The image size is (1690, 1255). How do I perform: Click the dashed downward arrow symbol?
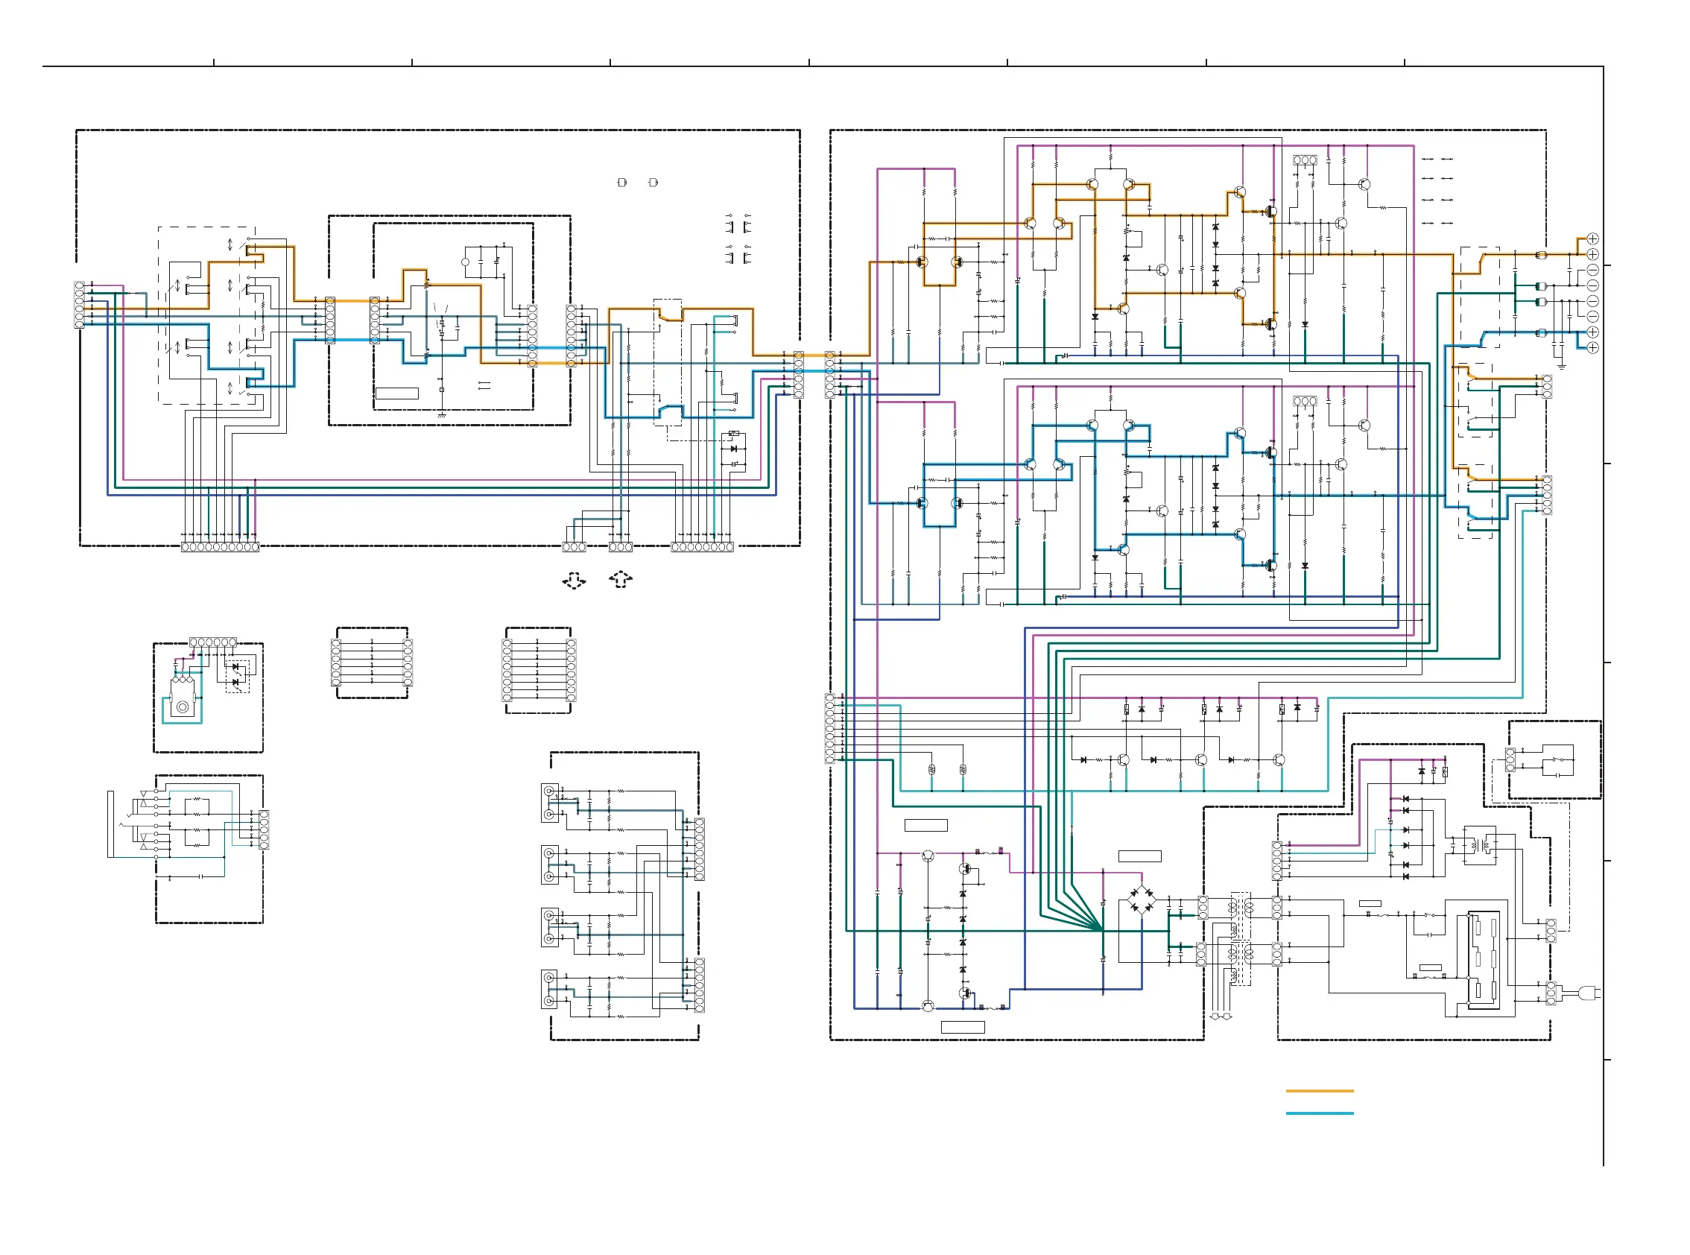pos(575,581)
